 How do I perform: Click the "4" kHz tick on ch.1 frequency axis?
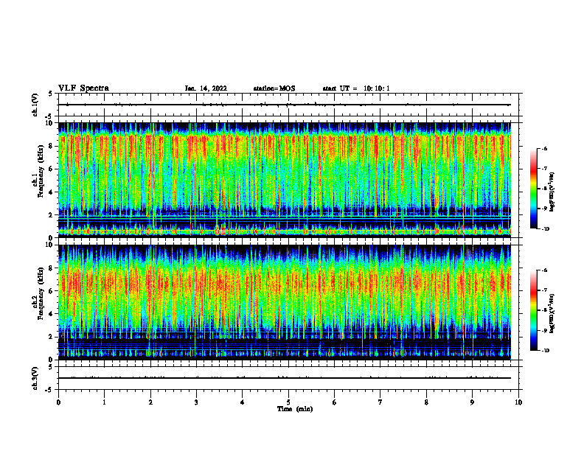click(51, 192)
